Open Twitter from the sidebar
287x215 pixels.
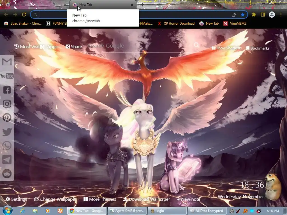pyautogui.click(x=7, y=132)
